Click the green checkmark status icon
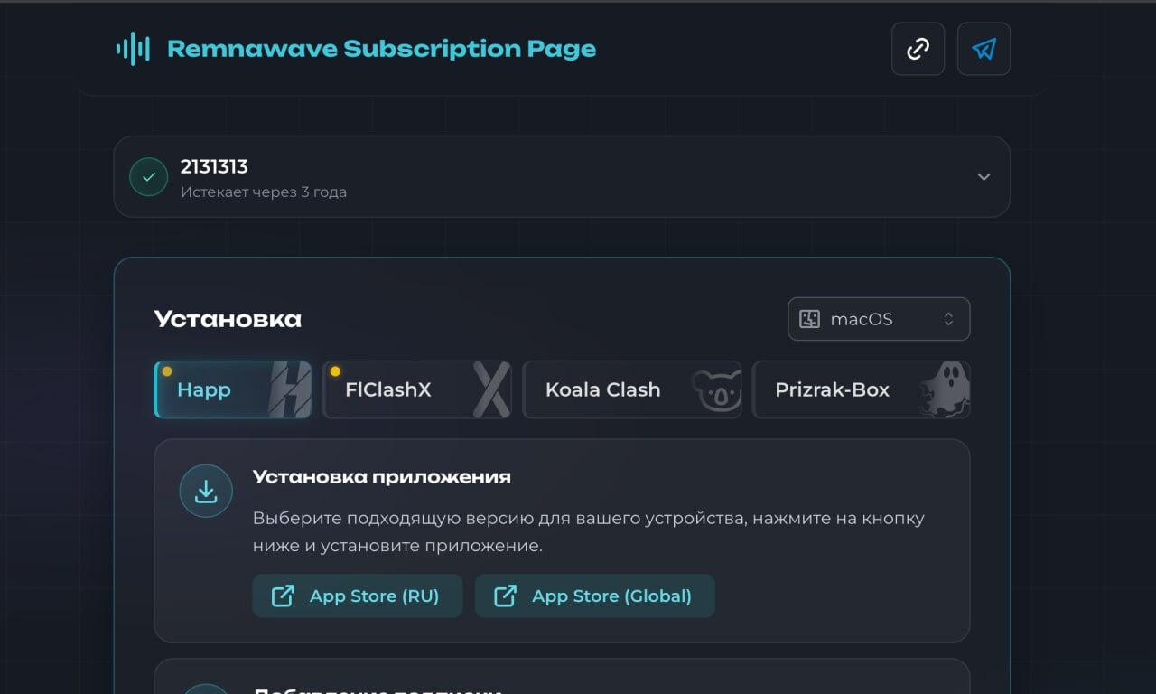1156x694 pixels. [148, 176]
